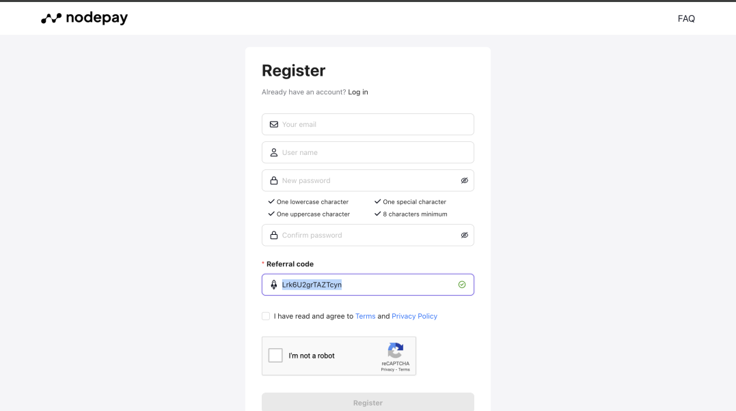The width and height of the screenshot is (736, 411).
Task: Open the Log in page
Action: click(x=358, y=91)
